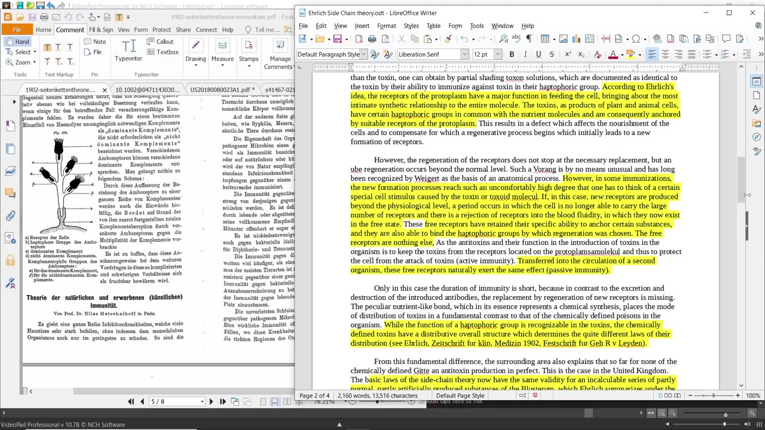Toggle italic formatting in Writer
Viewport: 765px width, 430px height.
[x=525, y=54]
